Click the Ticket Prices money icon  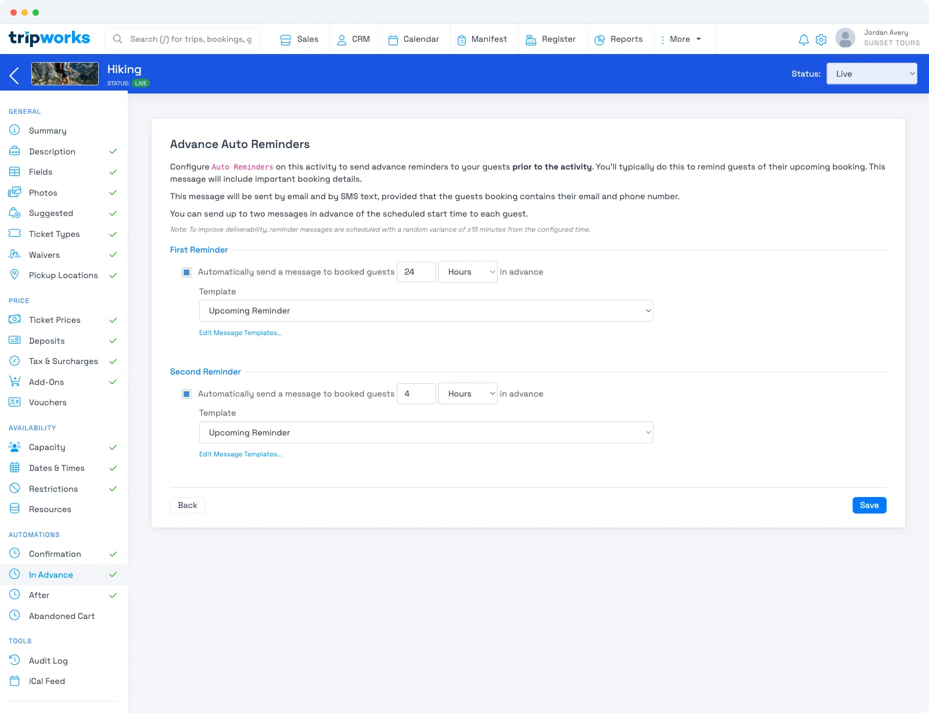15,319
